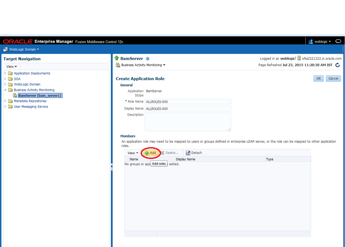The image size is (345, 247).
Task: Open the Business Activity Monitoring dropdown menu
Action: (x=143, y=65)
